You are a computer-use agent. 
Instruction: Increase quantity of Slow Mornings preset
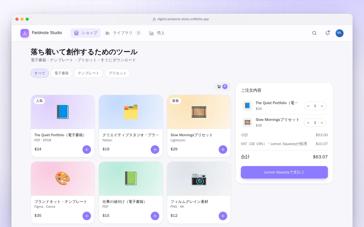click(x=322, y=123)
